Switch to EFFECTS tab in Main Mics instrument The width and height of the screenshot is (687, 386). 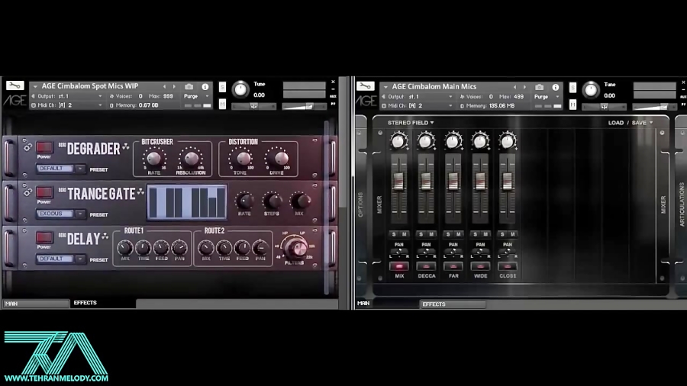[453, 304]
